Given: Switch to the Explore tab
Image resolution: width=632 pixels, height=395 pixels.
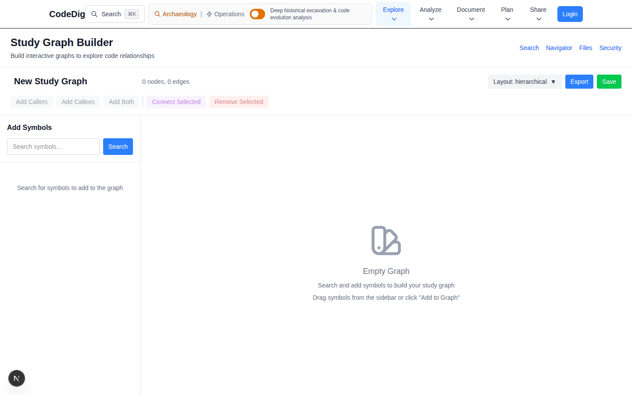Looking at the screenshot, I should 393,14.
